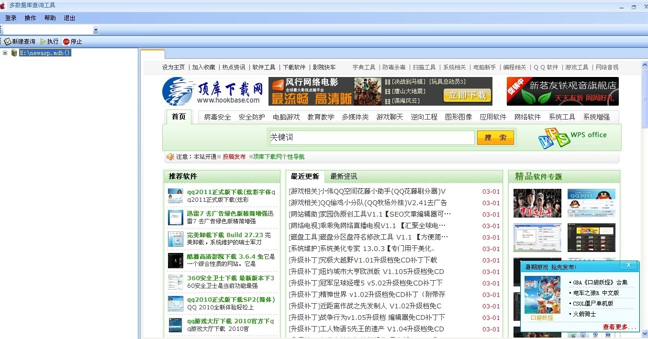Viewport: 648px width, 339px height.
Task: Click the QQ2011 penguin thumbnail
Action: (x=592, y=203)
